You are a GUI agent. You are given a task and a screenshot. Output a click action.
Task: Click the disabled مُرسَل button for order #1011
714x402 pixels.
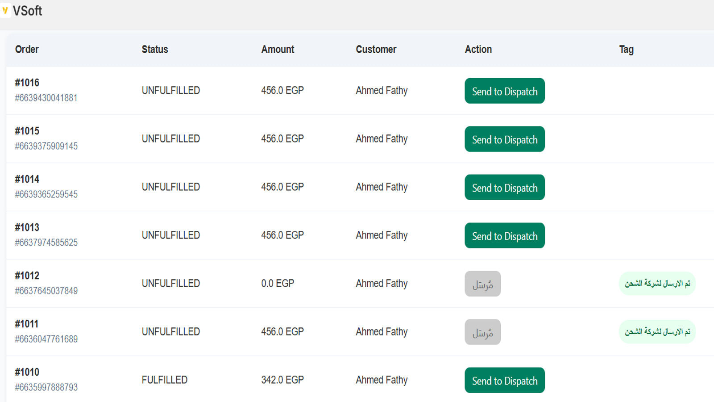[482, 332]
